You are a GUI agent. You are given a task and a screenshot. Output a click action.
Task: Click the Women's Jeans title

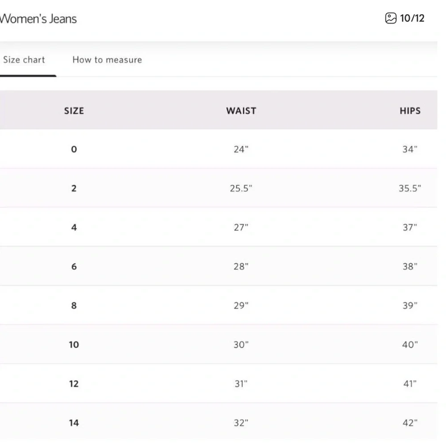pyautogui.click(x=38, y=19)
